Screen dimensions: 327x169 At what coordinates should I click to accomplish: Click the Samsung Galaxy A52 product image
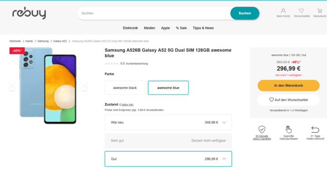[x=48, y=86]
